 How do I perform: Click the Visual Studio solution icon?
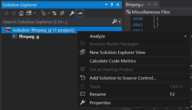(8, 30)
